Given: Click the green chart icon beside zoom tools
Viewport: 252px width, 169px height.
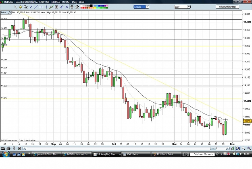Looking at the screenshot, I should (232, 148).
